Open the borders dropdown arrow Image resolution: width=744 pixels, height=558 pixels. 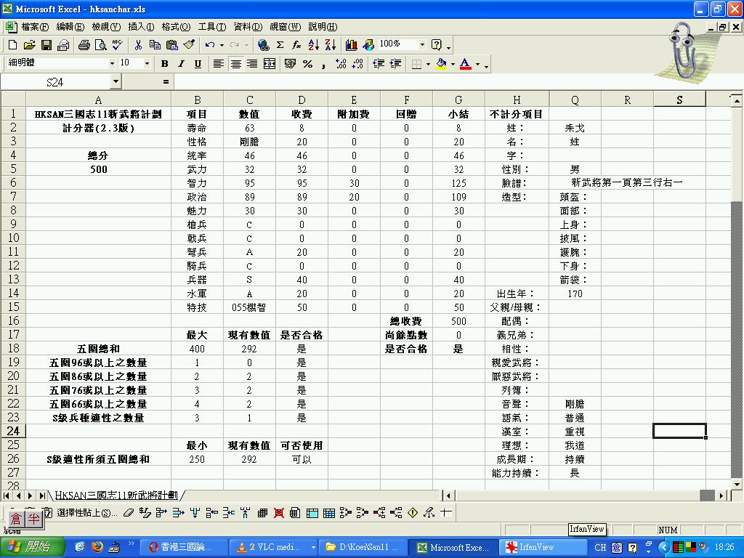tap(429, 64)
